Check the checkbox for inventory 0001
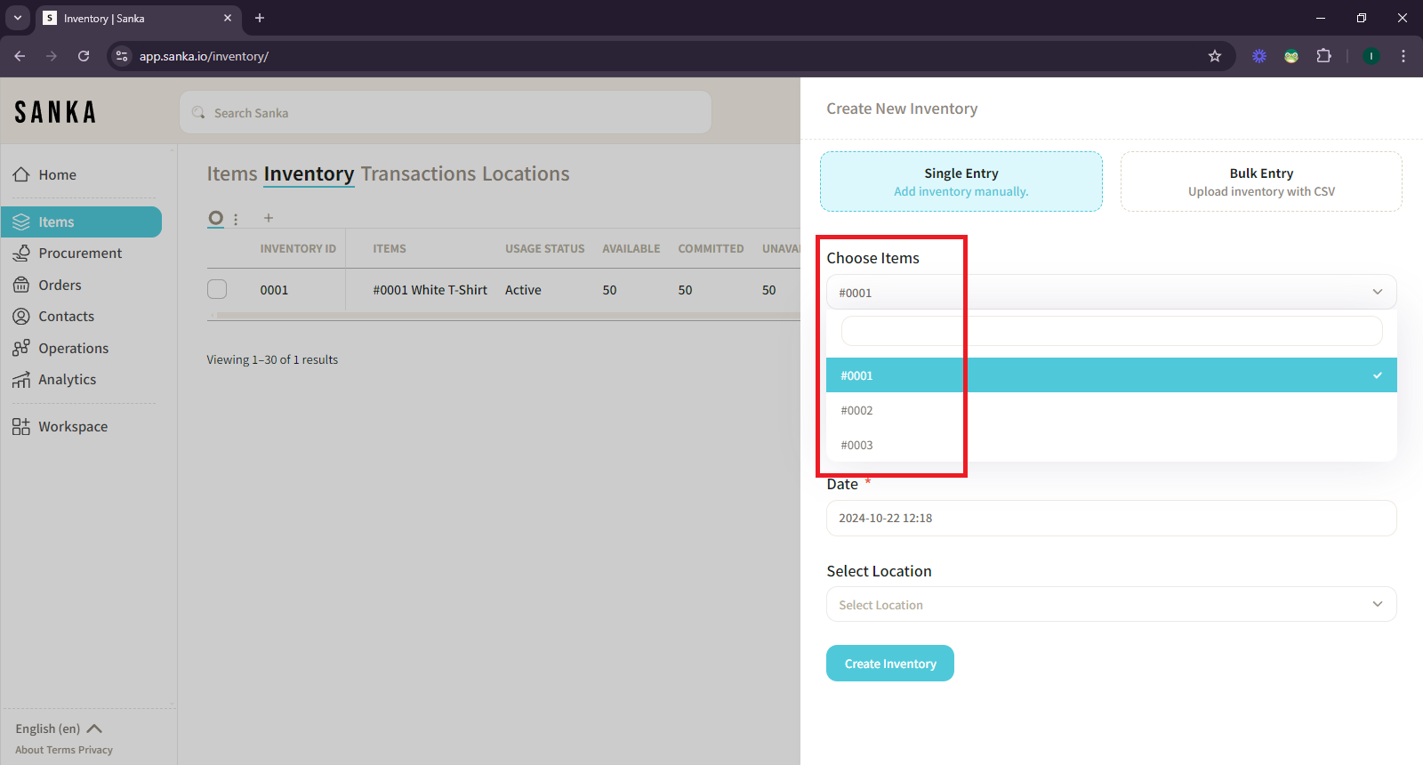The height and width of the screenshot is (765, 1423). [x=217, y=290]
